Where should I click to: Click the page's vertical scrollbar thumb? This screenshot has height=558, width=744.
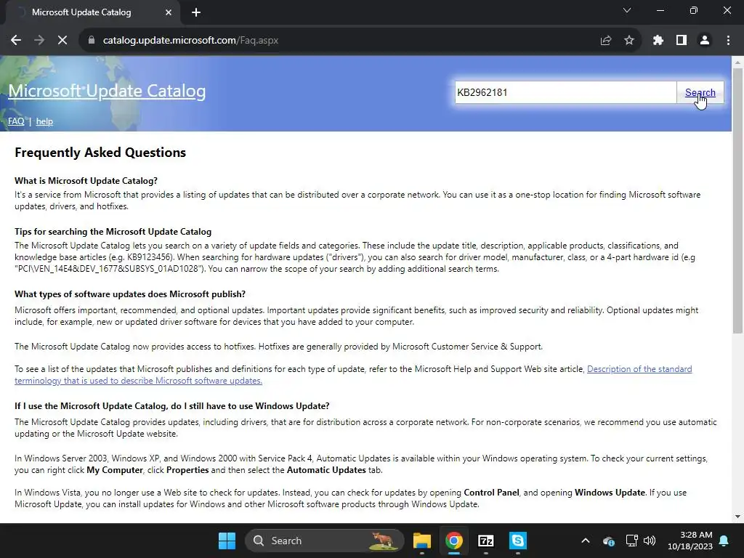pos(737,199)
